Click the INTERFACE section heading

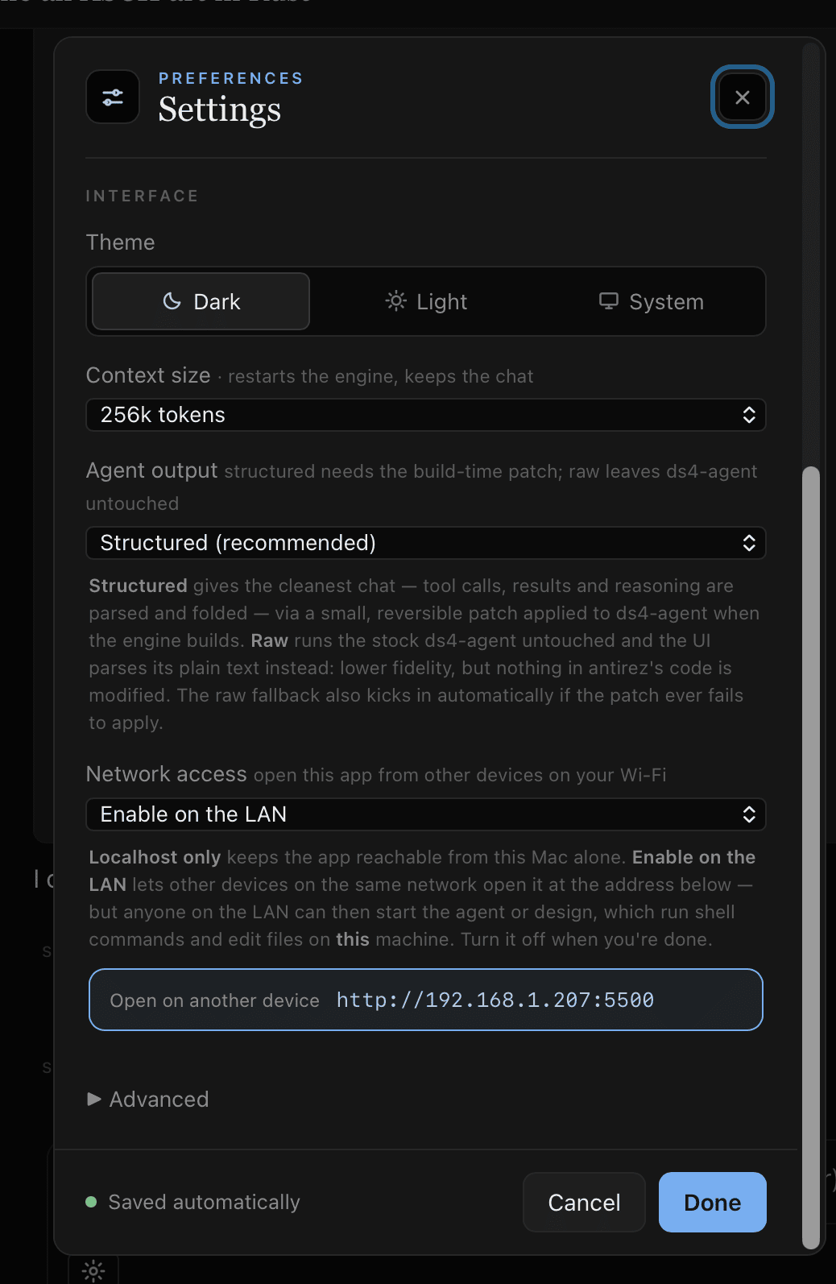[142, 196]
